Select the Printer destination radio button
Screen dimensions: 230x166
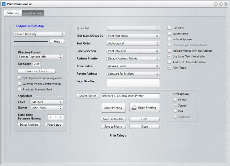[175, 100]
